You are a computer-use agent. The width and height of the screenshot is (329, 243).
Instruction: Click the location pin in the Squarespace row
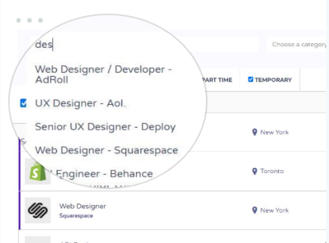click(x=254, y=210)
